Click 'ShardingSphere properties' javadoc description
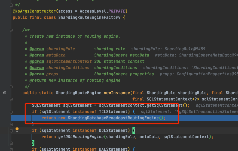The height and width of the screenshot is (151, 238). coord(124,74)
